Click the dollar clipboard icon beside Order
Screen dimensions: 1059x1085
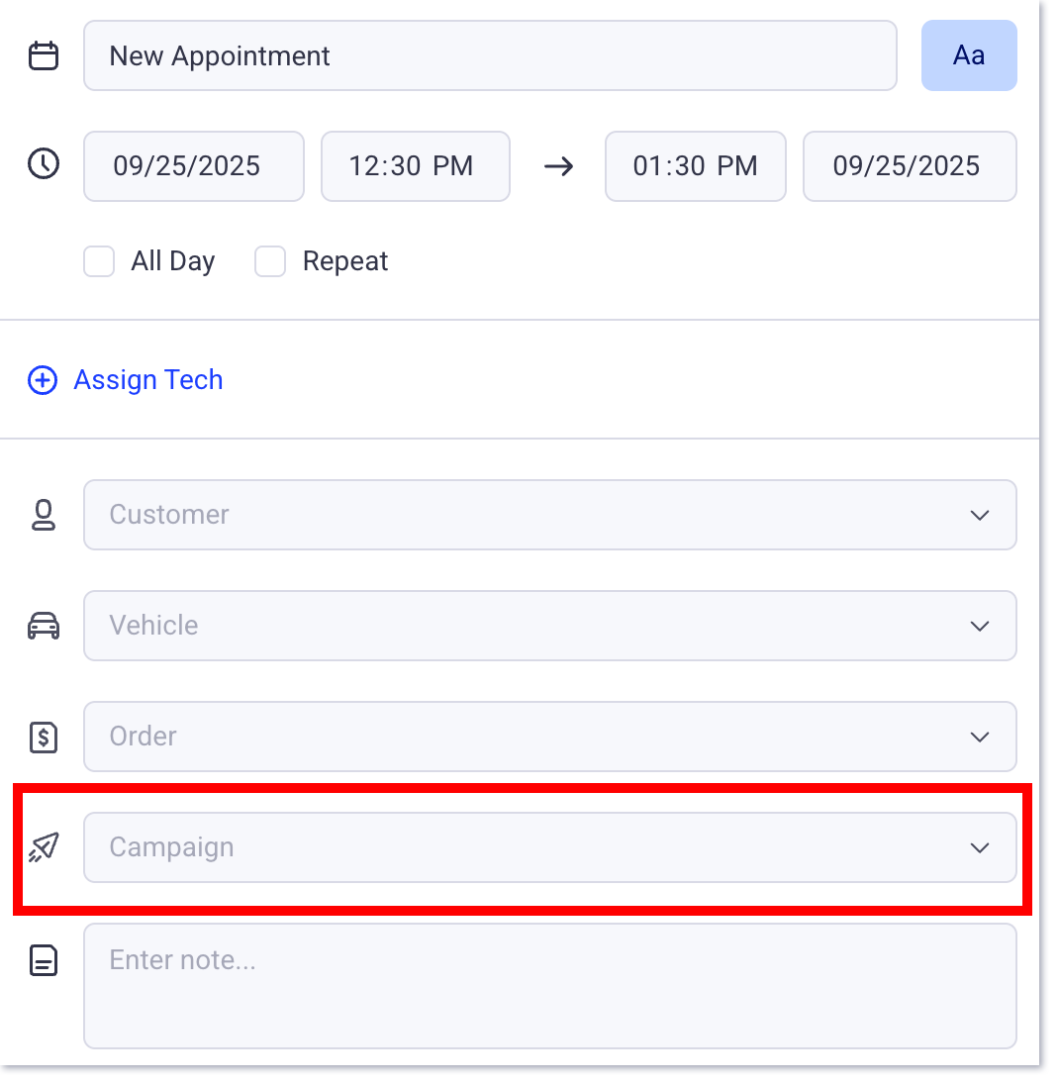44,737
